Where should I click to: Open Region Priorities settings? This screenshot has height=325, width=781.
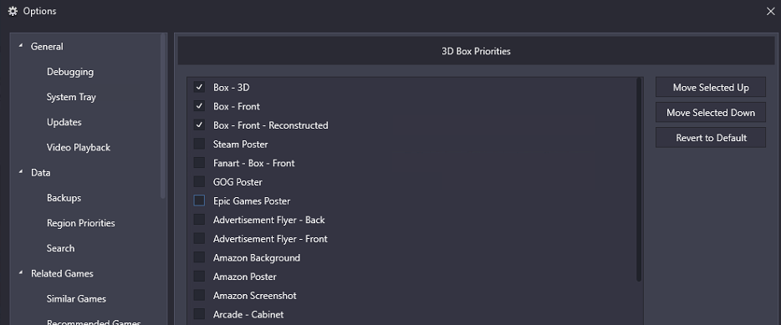(x=80, y=223)
